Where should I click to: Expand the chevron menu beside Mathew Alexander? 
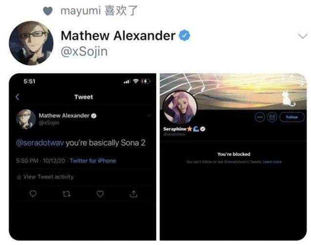(x=303, y=36)
